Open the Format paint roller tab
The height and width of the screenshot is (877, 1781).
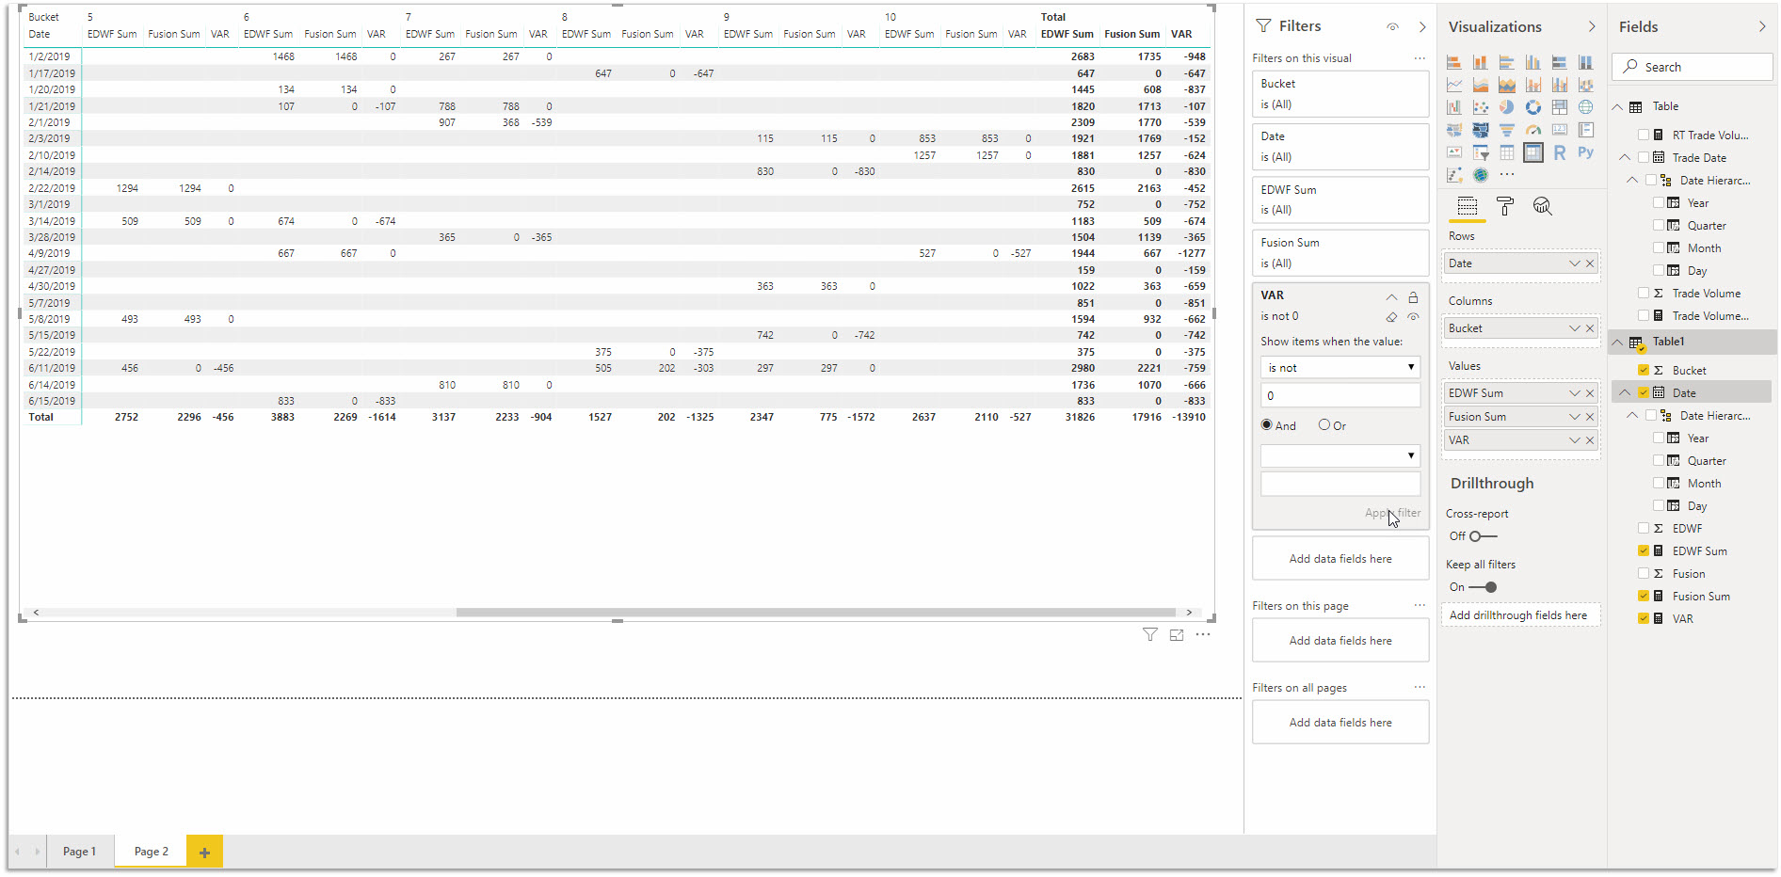click(x=1505, y=207)
